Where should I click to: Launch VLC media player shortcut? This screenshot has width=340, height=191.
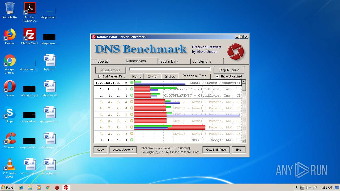(x=10, y=168)
